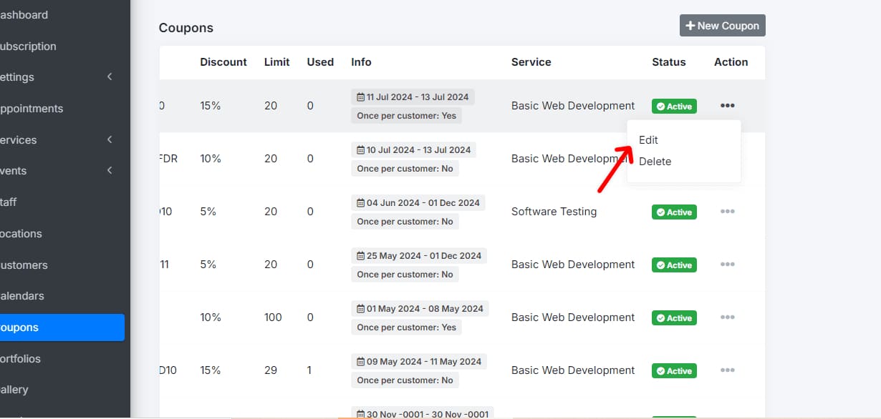Screen dimensions: 881x419
Task: Open Calendars from the sidebar
Action: (x=22, y=296)
